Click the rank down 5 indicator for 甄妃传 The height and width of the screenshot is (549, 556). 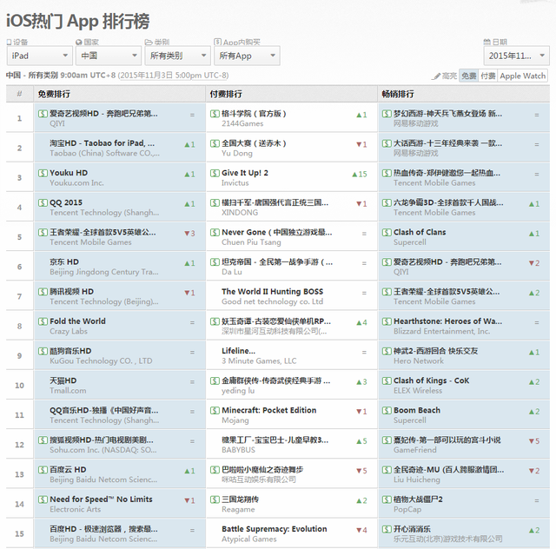pos(534,441)
